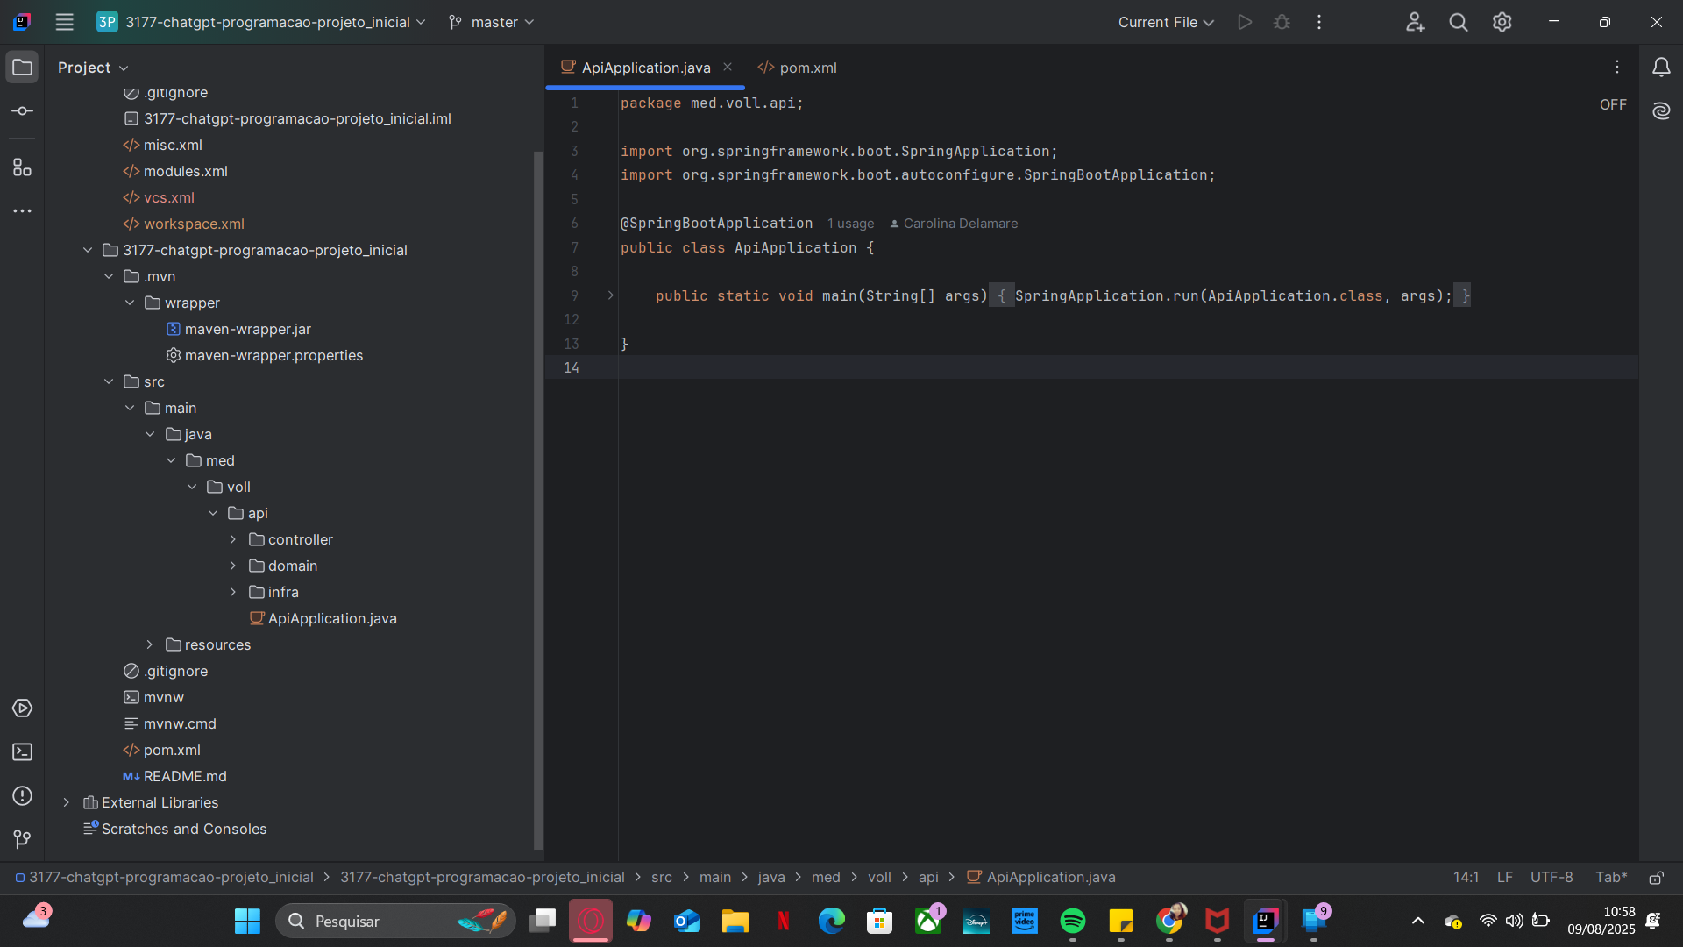Open the master branch dropdown
The image size is (1683, 947).
[x=491, y=22]
